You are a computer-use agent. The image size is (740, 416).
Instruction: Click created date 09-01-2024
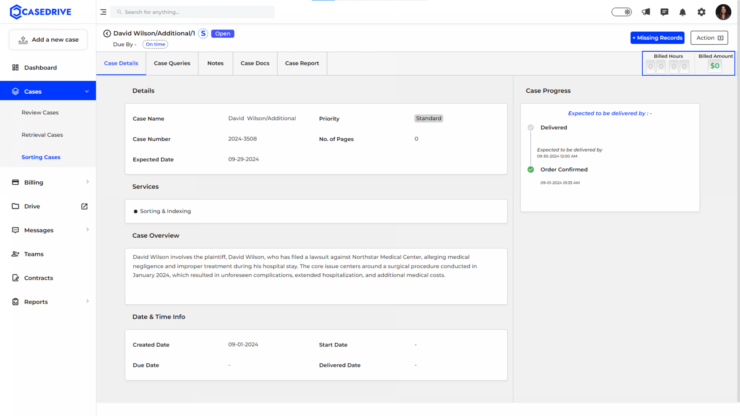pos(243,344)
